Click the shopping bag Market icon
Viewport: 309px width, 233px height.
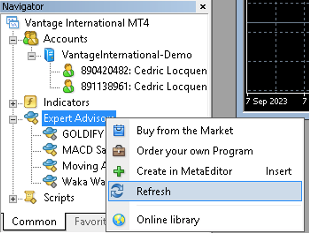[x=119, y=131]
